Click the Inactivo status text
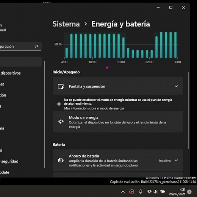The image size is (197, 197). 165,161
